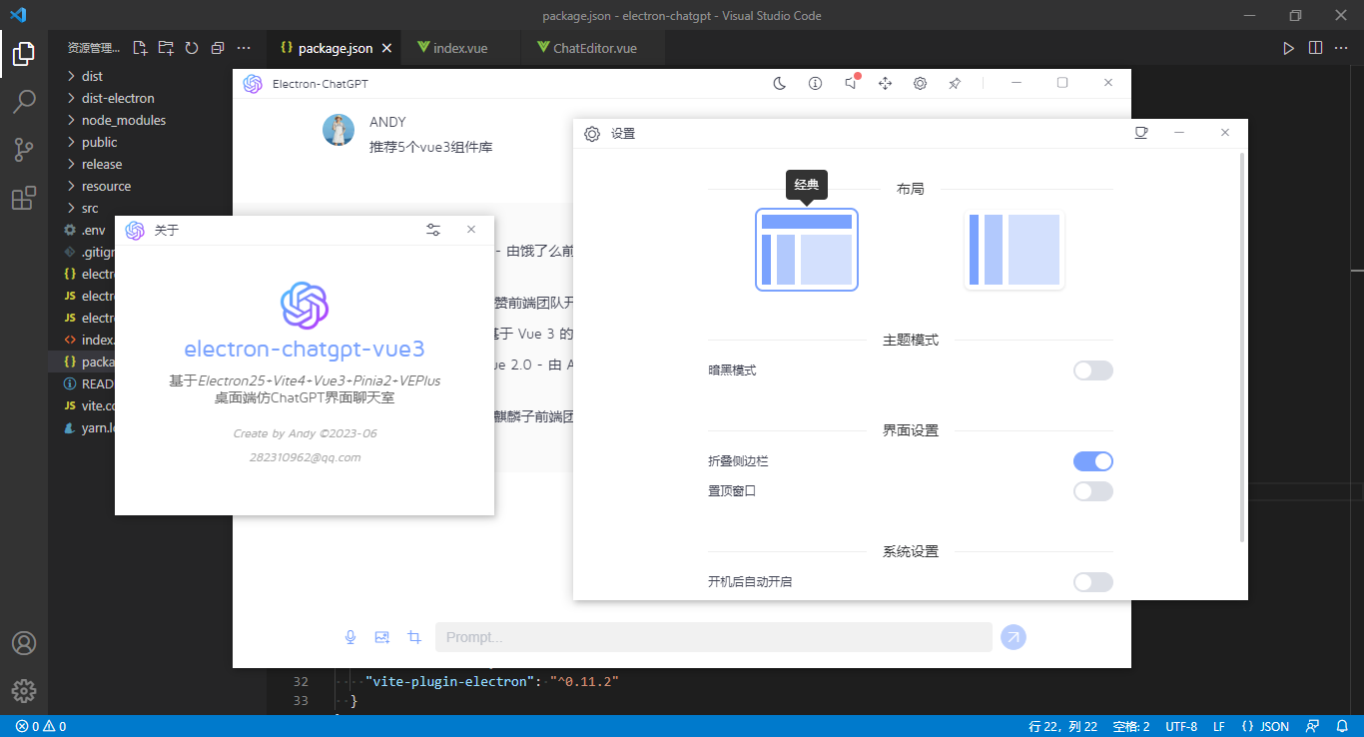Click the Prompt input field
The width and height of the screenshot is (1364, 737).
(713, 636)
